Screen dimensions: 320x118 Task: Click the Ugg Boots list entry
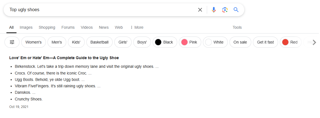coord(49,80)
